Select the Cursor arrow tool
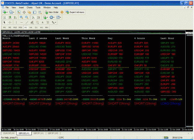This screenshot has height=140, width=194. [x=4, y=23]
